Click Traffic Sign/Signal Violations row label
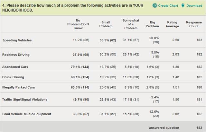 point(25,100)
